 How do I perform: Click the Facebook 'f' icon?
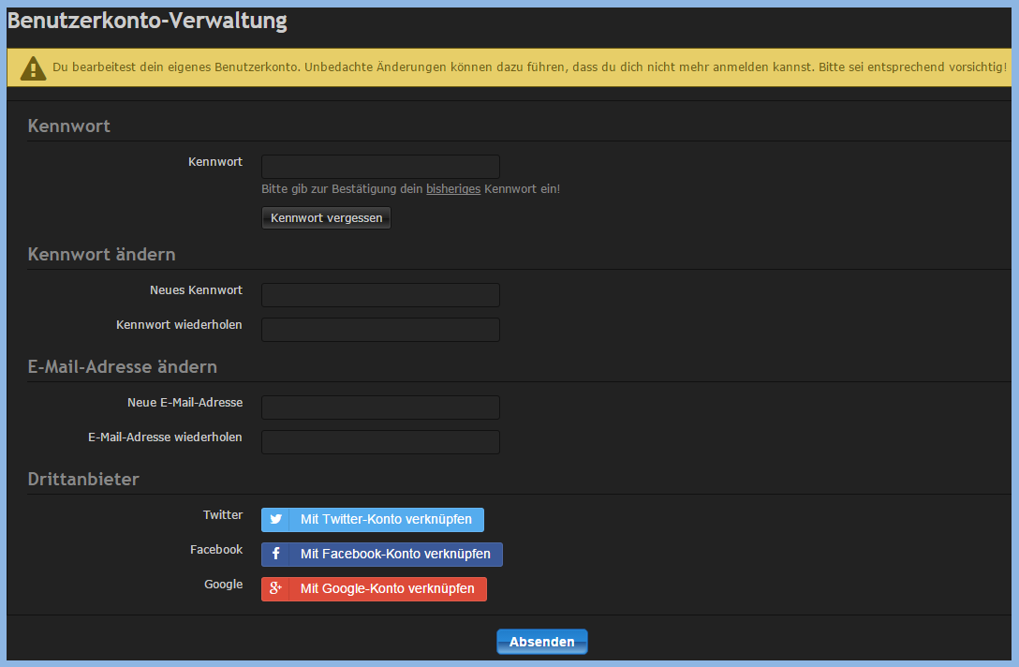pyautogui.click(x=276, y=554)
